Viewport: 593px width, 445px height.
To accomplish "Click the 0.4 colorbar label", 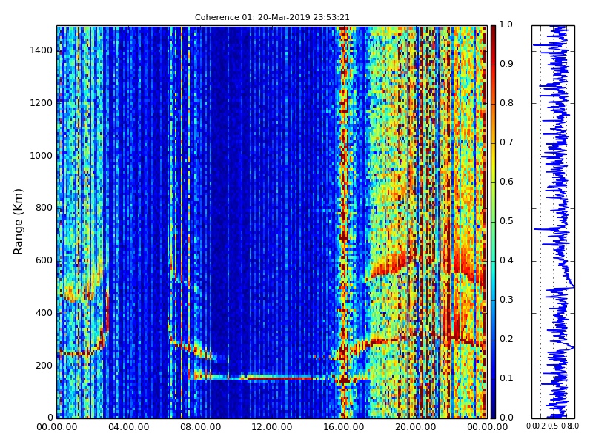I will coord(506,260).
